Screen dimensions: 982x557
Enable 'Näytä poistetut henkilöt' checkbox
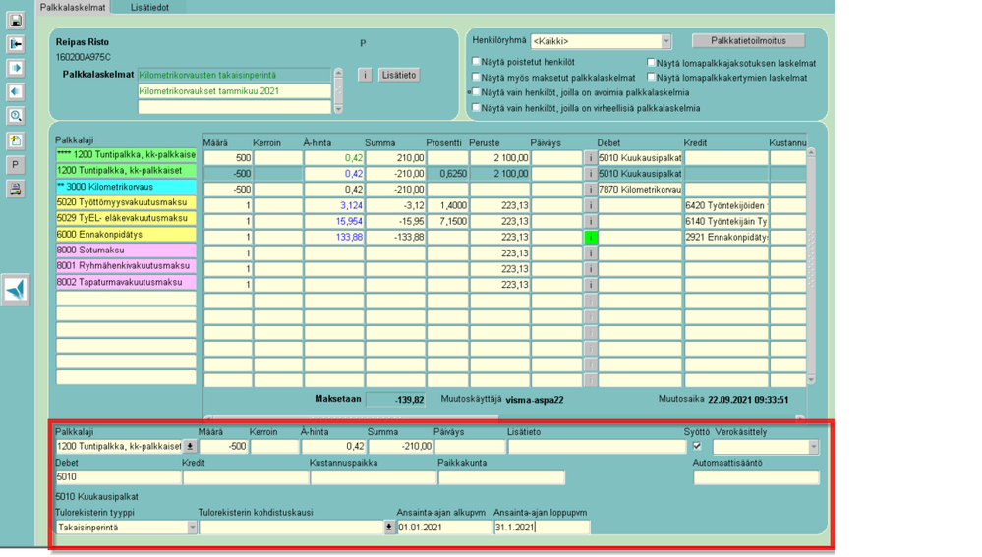point(477,62)
